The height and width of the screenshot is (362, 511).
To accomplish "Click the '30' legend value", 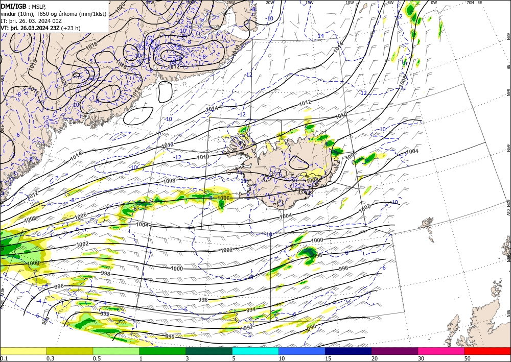I will click(x=421, y=358).
